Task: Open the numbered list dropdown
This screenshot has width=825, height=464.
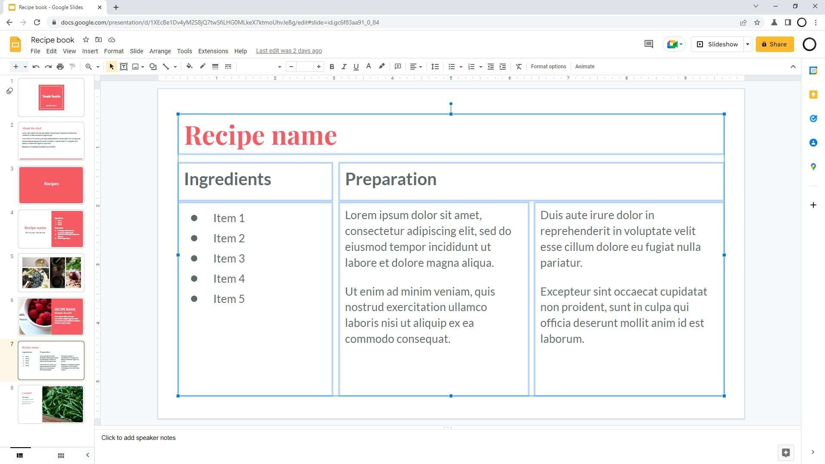Action: 480,67
